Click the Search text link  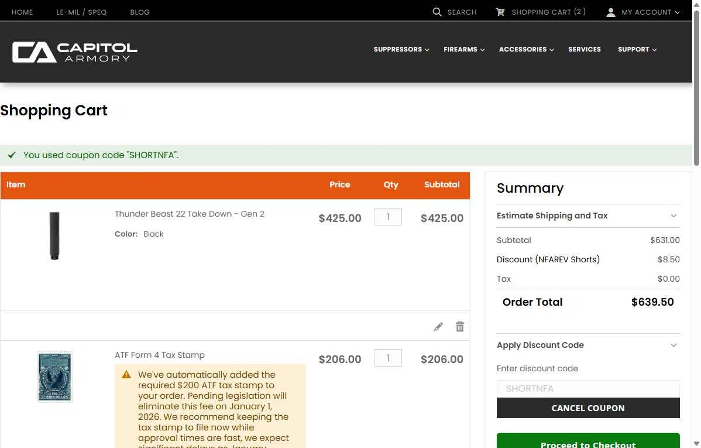pos(462,12)
